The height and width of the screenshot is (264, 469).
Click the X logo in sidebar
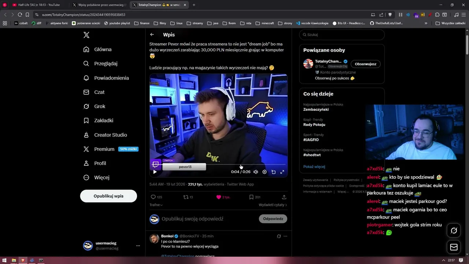click(x=86, y=35)
